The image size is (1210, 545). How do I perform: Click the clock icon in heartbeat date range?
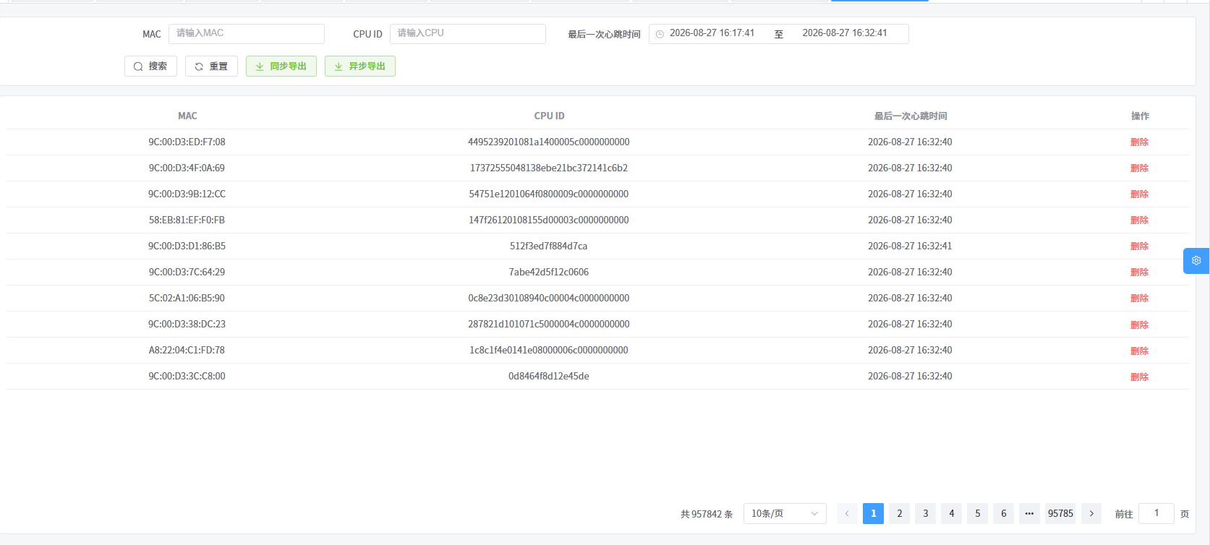coord(660,34)
